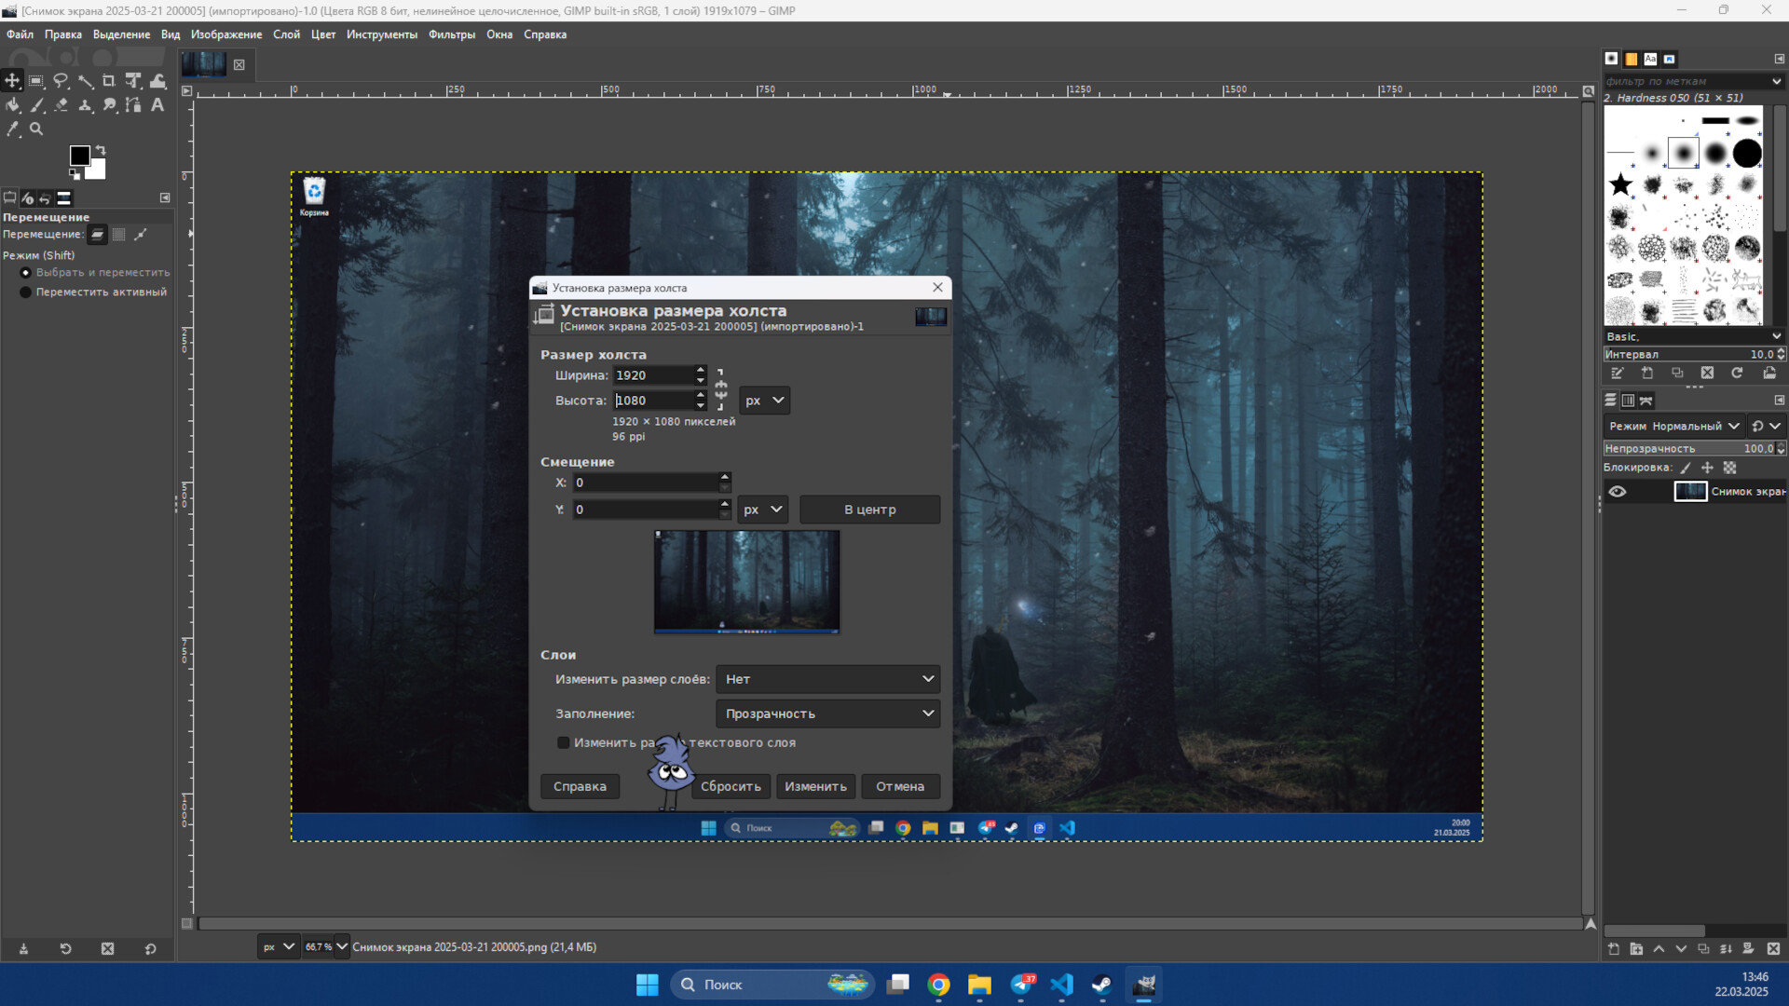Select the Eraser tool

coord(61,105)
